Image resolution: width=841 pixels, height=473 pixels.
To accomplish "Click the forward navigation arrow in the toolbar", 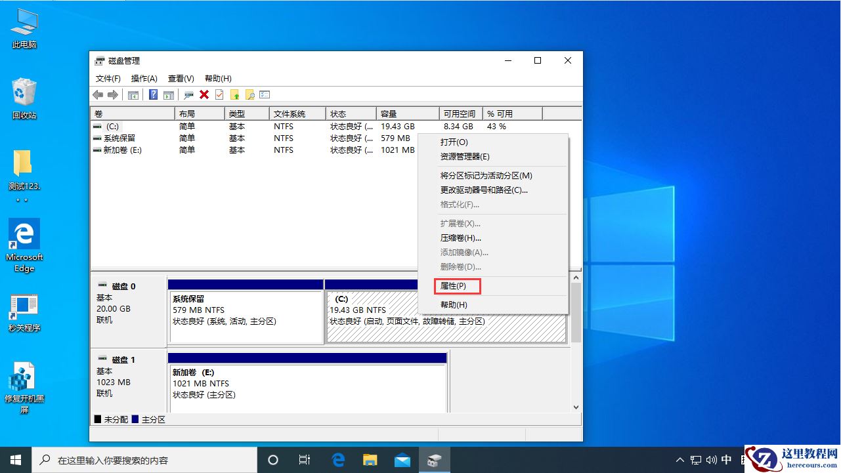I will click(x=112, y=94).
